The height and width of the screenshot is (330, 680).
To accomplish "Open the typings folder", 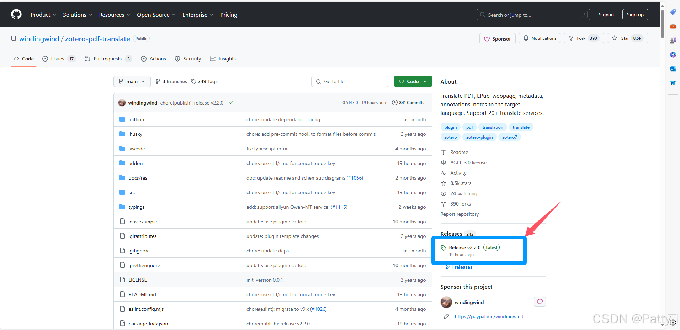I will coord(137,207).
